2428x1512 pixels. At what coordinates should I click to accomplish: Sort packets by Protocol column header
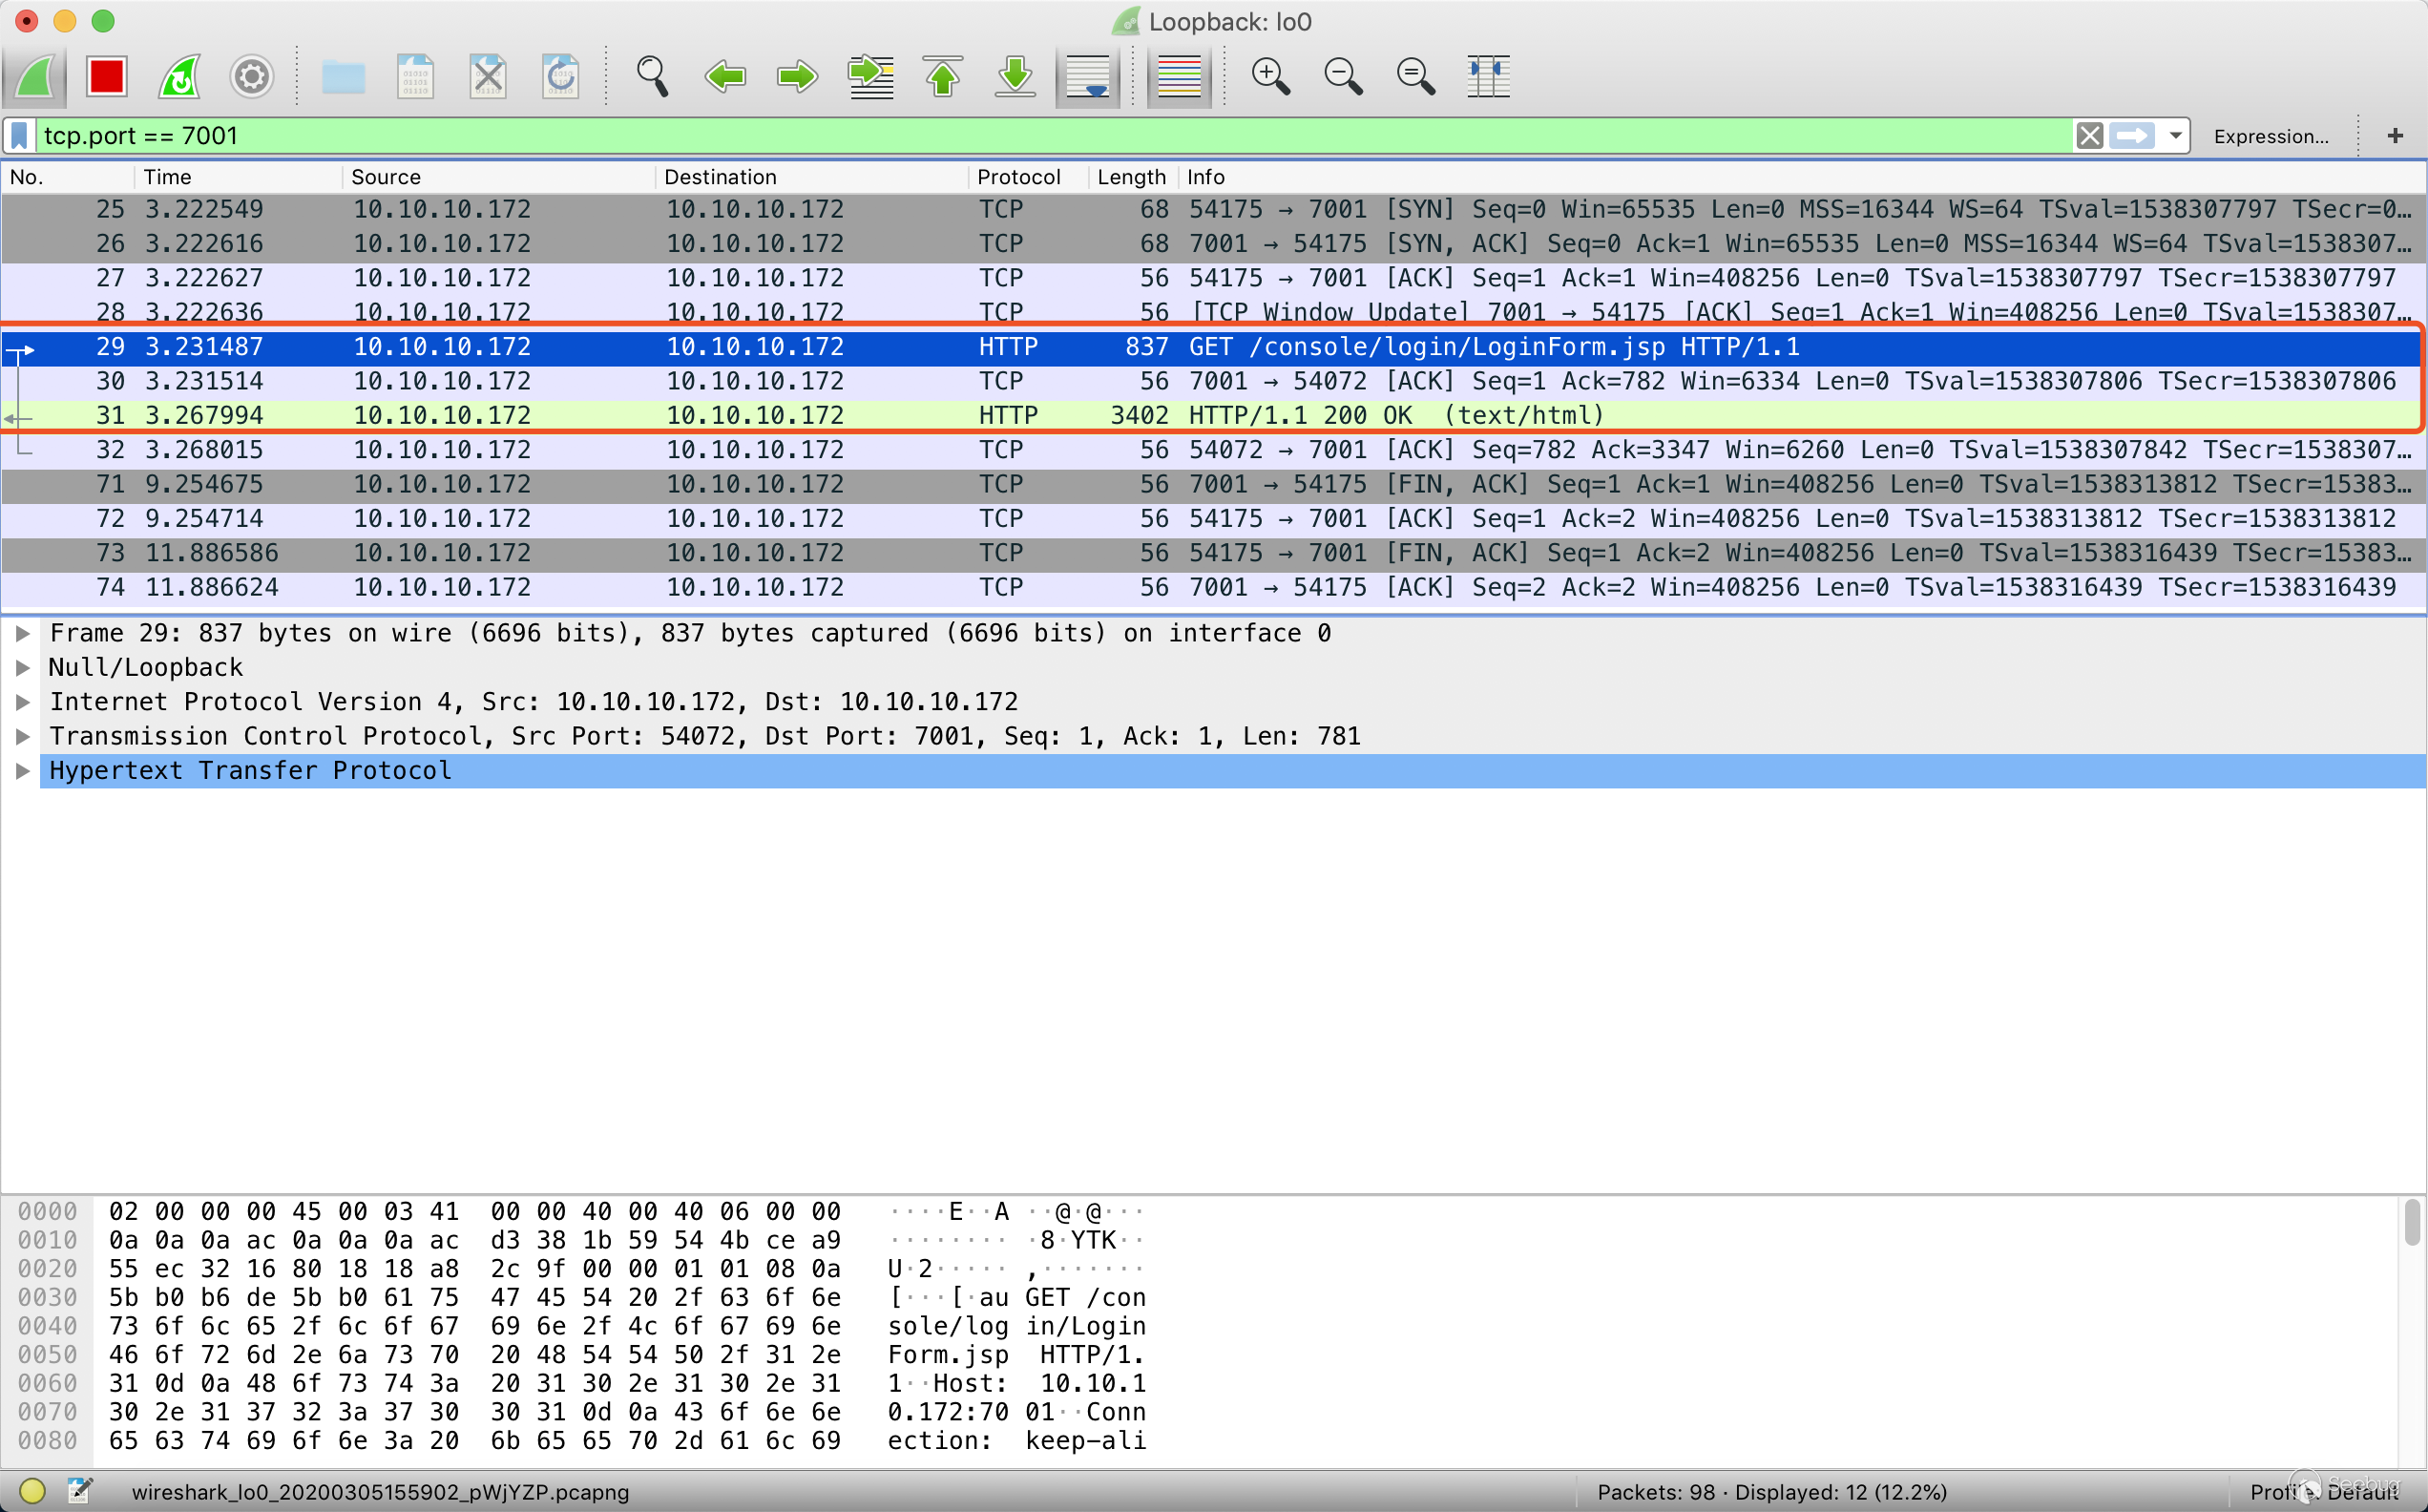[x=1017, y=177]
